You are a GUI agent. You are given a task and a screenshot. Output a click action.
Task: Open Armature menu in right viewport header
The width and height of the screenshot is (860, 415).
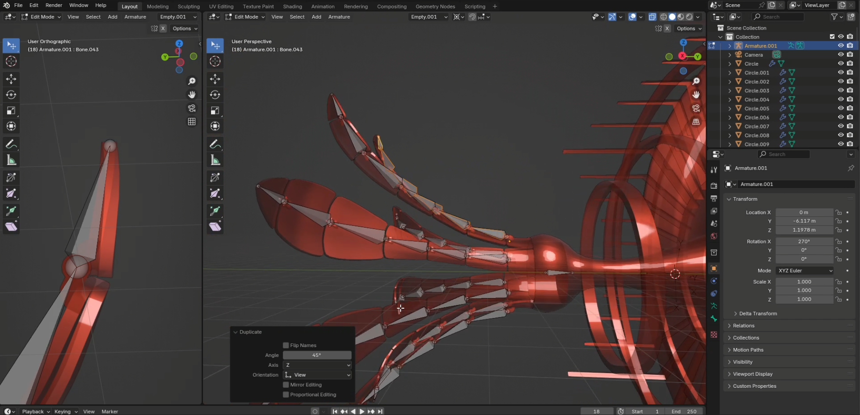339,17
